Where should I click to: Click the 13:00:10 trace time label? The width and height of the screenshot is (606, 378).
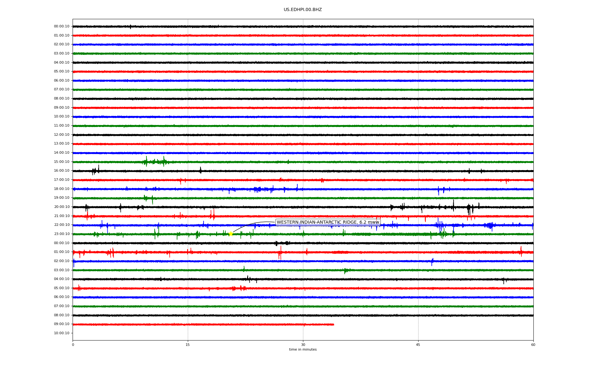tap(62, 144)
